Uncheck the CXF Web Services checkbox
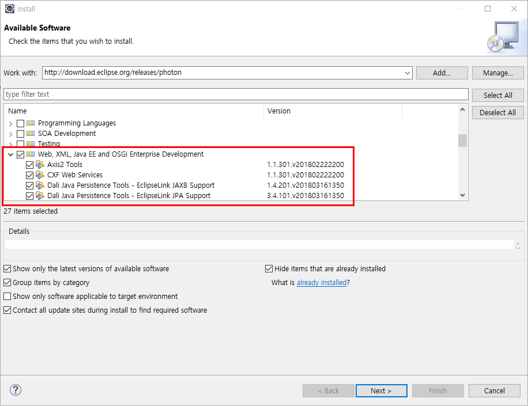 (x=29, y=175)
